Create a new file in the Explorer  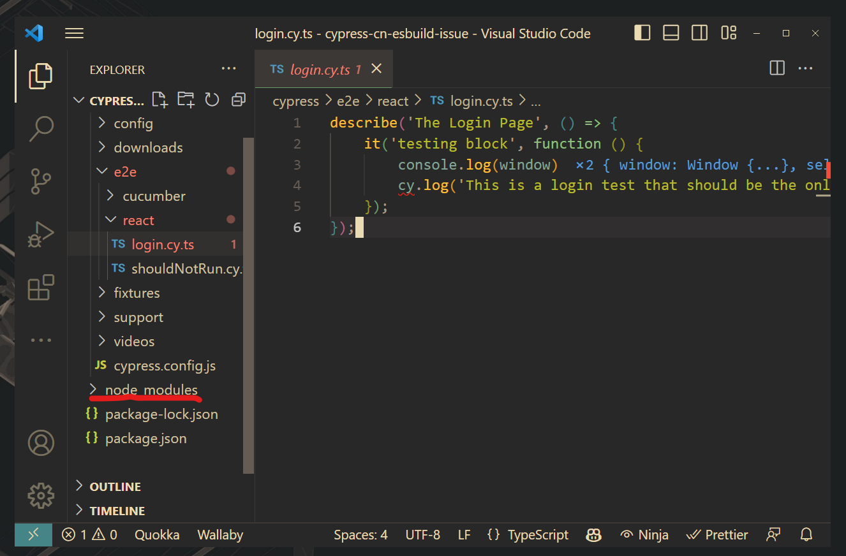pos(159,99)
